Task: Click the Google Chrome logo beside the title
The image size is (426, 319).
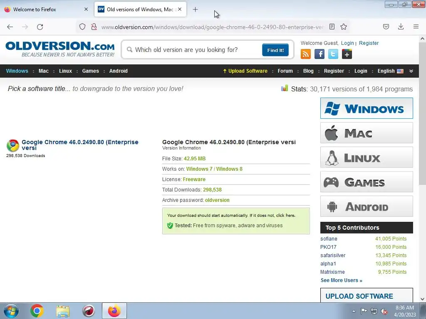Action: (x=13, y=145)
